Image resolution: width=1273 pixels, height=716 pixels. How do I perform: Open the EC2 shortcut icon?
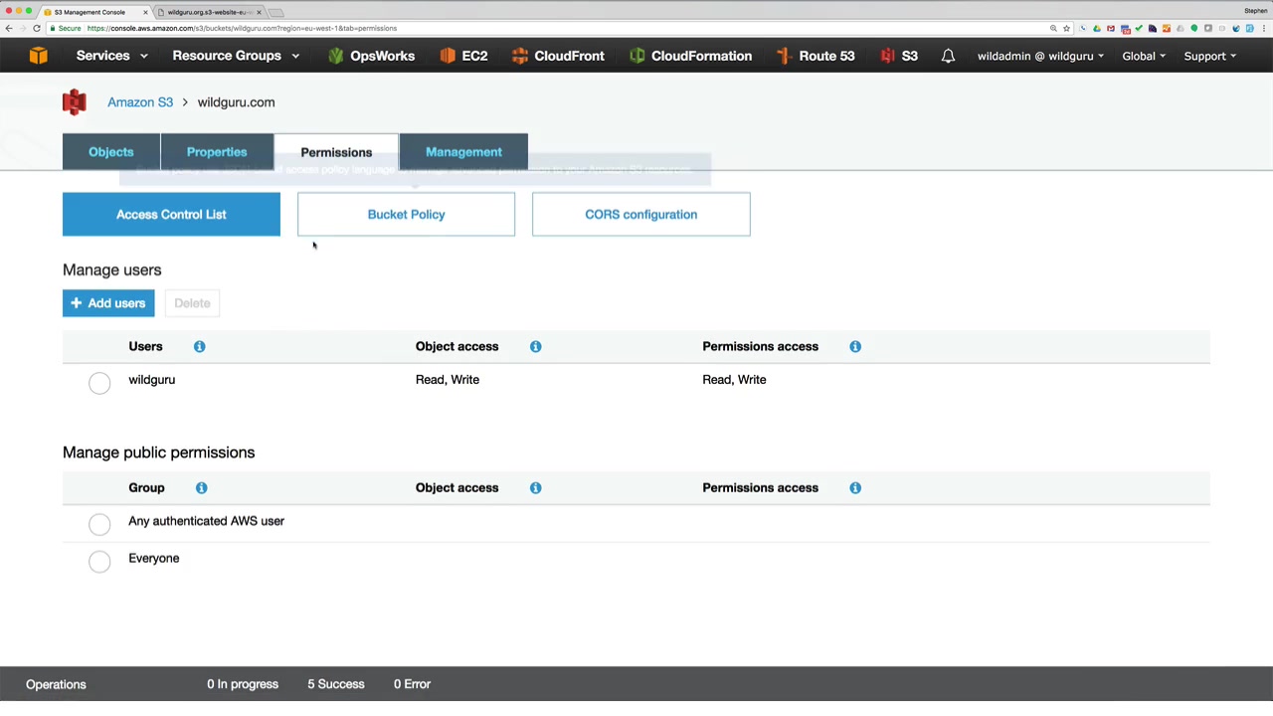click(x=448, y=56)
